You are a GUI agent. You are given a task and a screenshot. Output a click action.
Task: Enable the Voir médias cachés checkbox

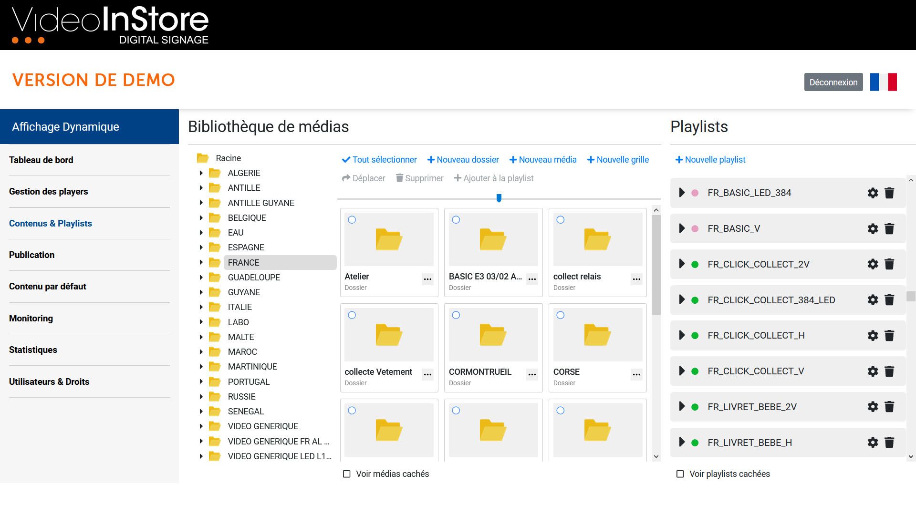coord(347,474)
